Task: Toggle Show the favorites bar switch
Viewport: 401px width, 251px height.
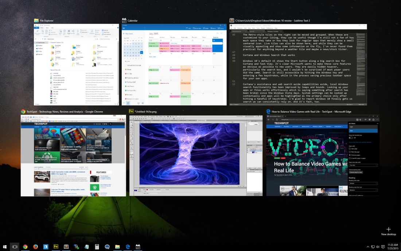Action: pos(351,138)
